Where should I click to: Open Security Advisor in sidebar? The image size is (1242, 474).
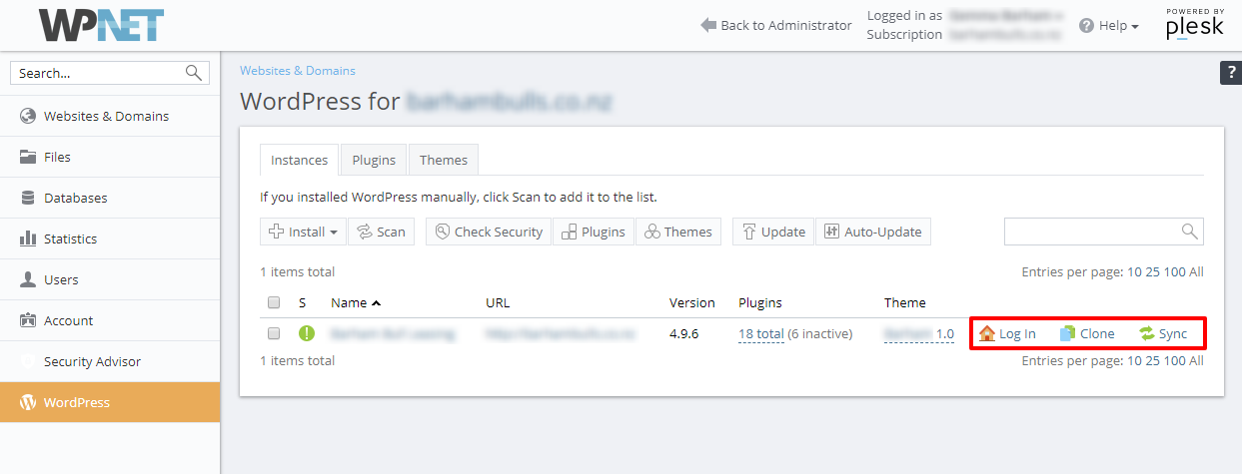[x=110, y=361]
